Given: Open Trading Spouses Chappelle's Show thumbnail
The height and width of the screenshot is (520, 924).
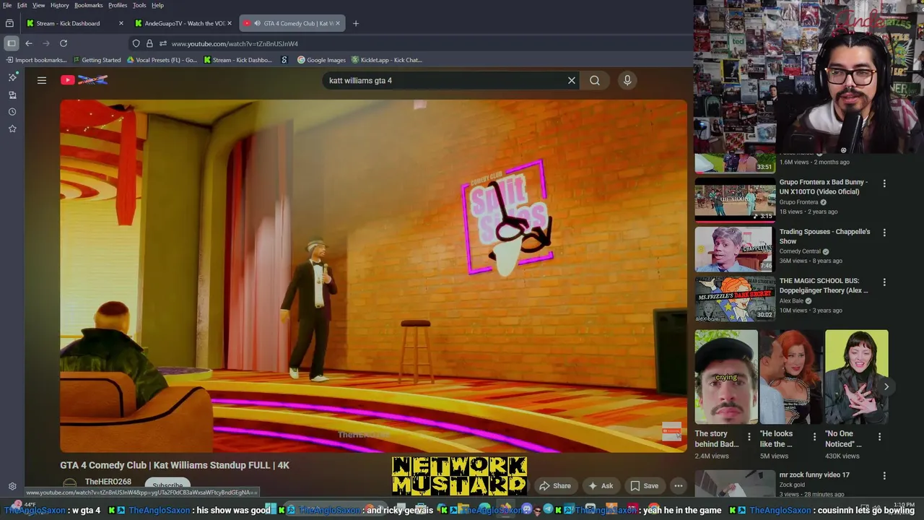Looking at the screenshot, I should click(x=735, y=249).
